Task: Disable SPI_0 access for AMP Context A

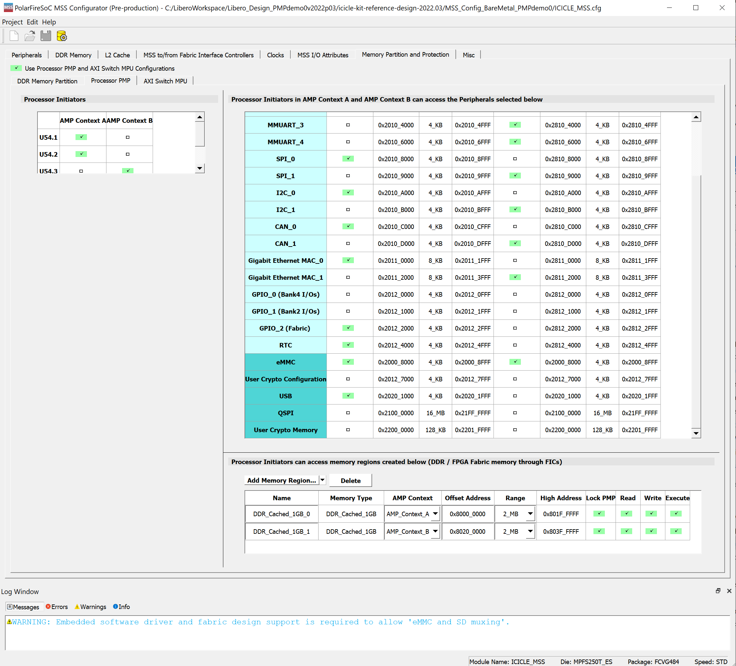Action: click(348, 159)
